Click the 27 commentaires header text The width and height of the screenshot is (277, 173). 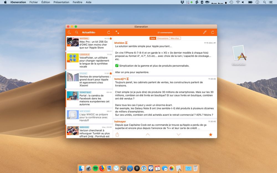[165, 32]
